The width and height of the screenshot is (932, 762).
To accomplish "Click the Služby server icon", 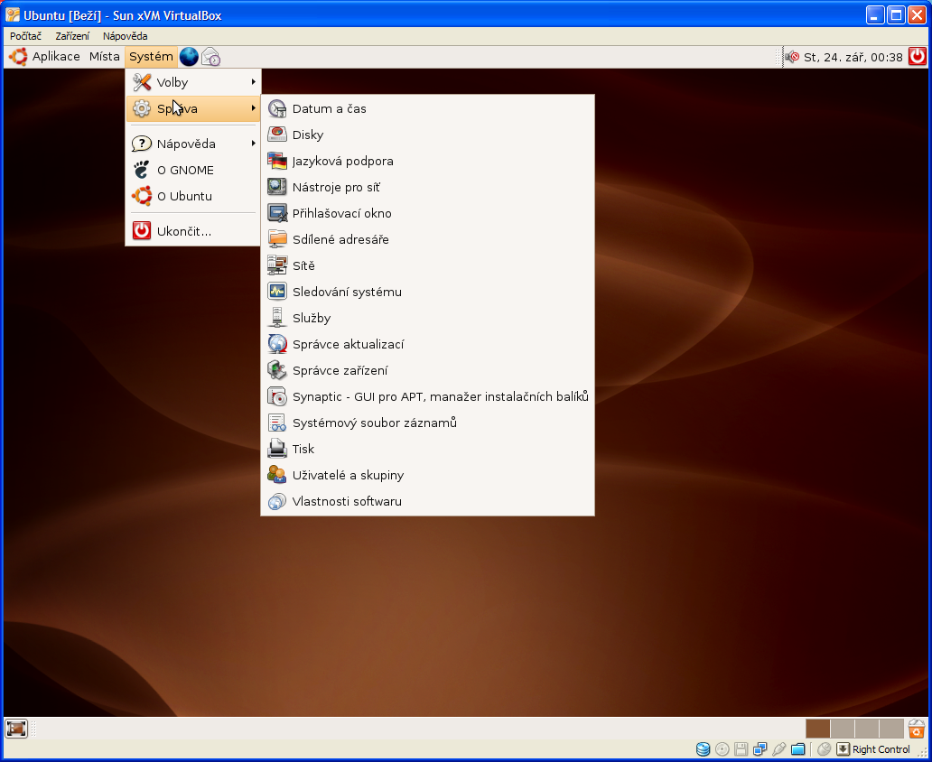I will pos(277,318).
